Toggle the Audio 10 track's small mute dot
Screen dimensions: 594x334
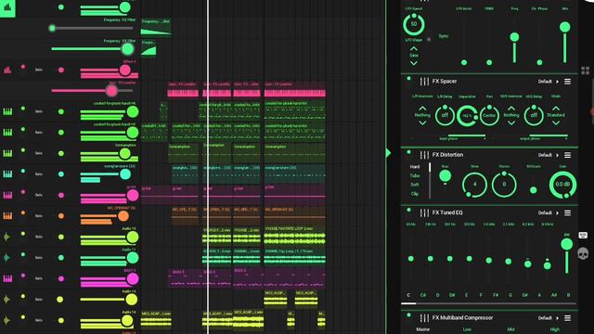[23, 234]
